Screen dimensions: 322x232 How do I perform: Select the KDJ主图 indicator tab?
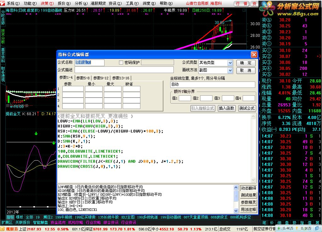click(x=128, y=217)
